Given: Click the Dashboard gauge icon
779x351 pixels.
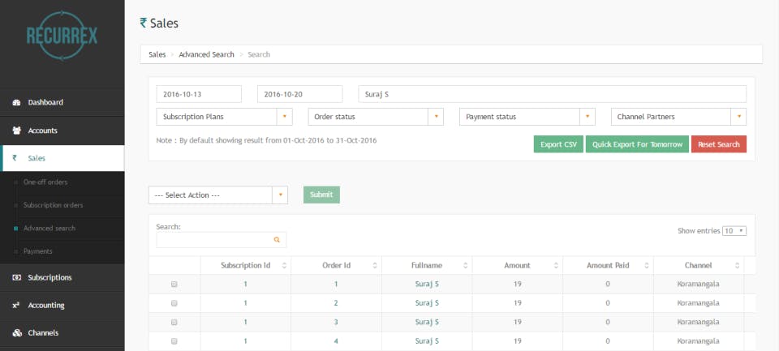Looking at the screenshot, I should coord(16,103).
